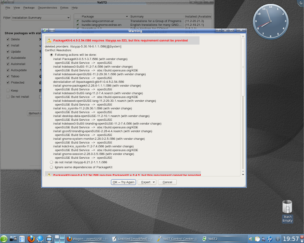Open the openSUSE application launcher menu

coord(4,239)
